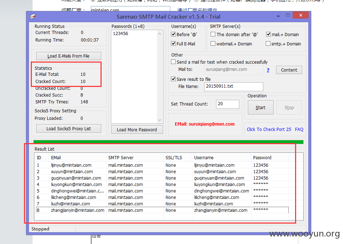Select result row ljinyu@mintaian.com

[x=162, y=165]
